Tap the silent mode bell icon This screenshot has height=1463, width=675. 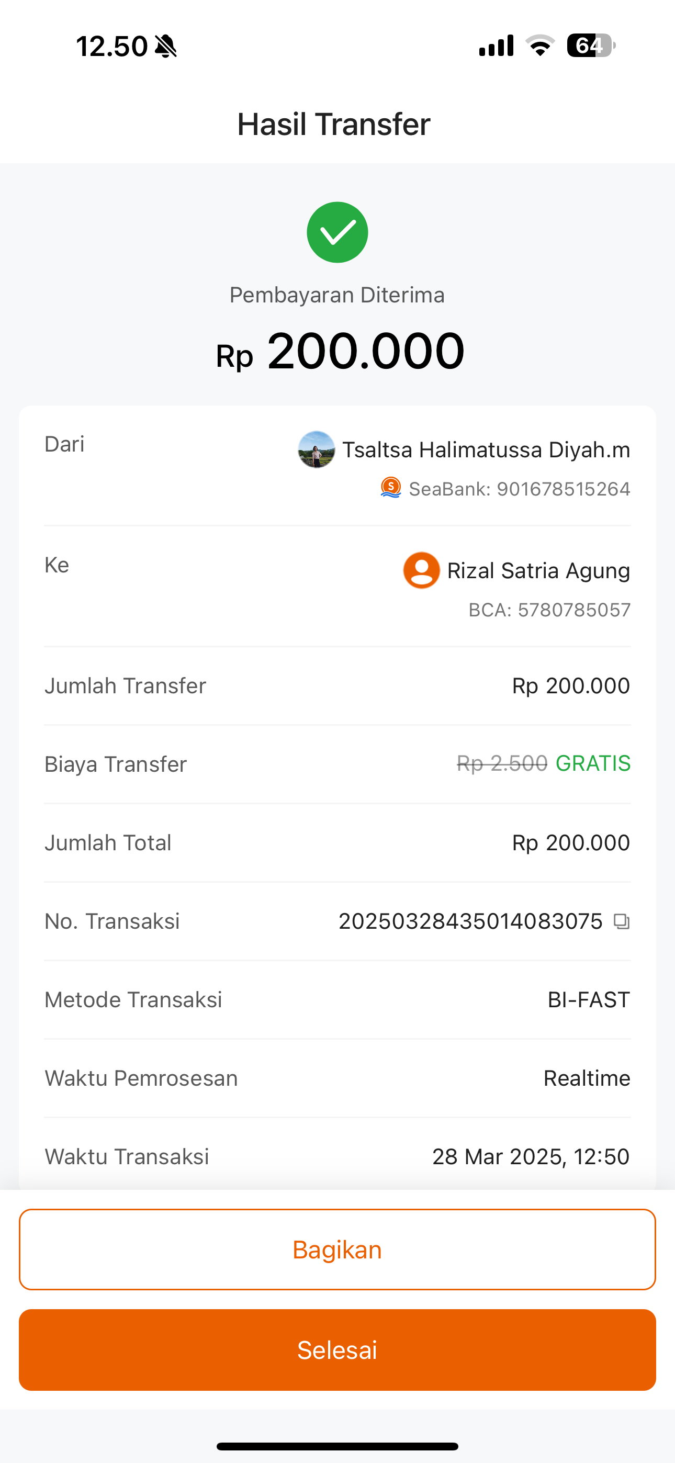166,46
